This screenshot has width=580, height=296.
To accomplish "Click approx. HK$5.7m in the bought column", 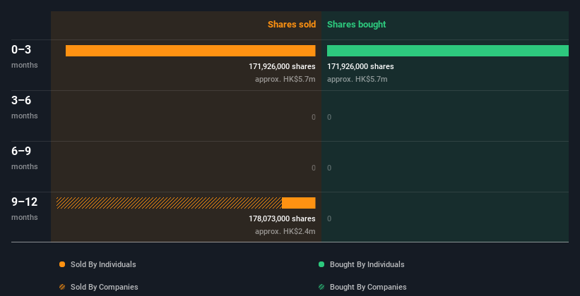I will click(x=357, y=79).
